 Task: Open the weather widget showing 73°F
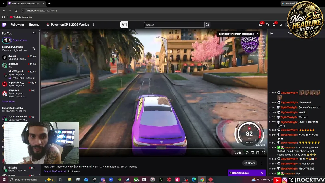263,180
